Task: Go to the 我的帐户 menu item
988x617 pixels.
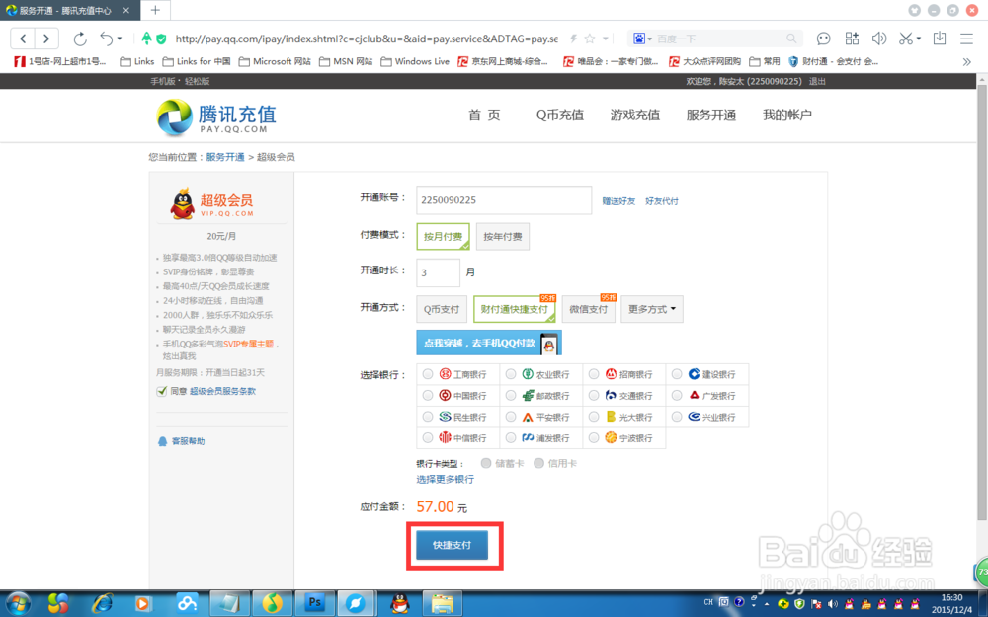Action: point(786,115)
